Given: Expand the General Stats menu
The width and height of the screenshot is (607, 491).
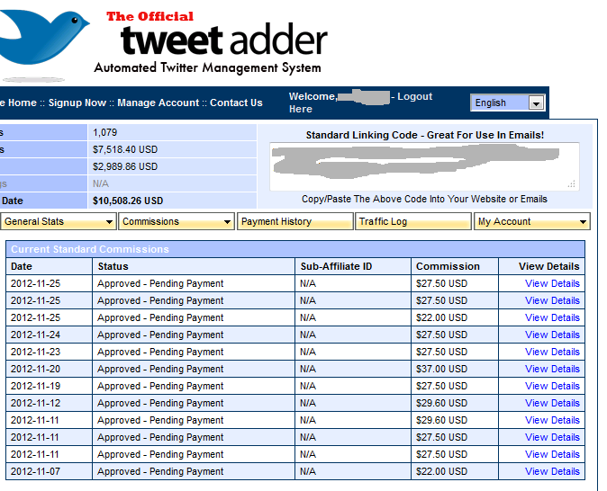Looking at the screenshot, I should pos(59,221).
